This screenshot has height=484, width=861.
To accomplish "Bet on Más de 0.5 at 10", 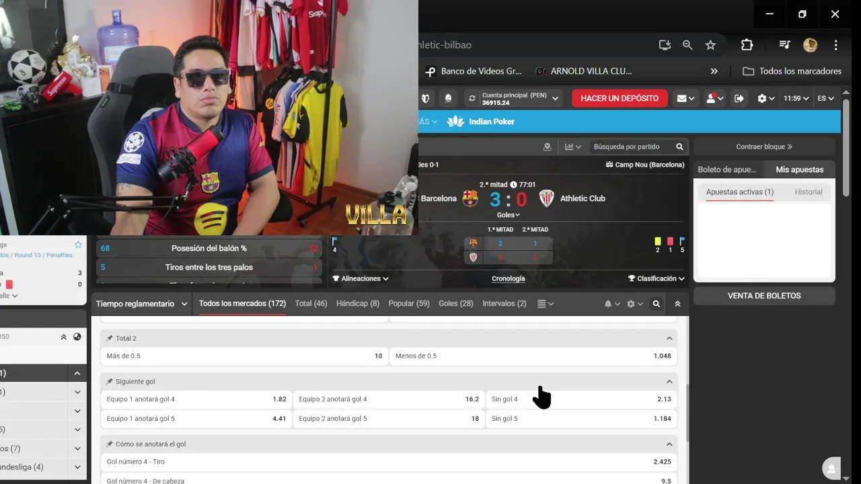I will 244,356.
